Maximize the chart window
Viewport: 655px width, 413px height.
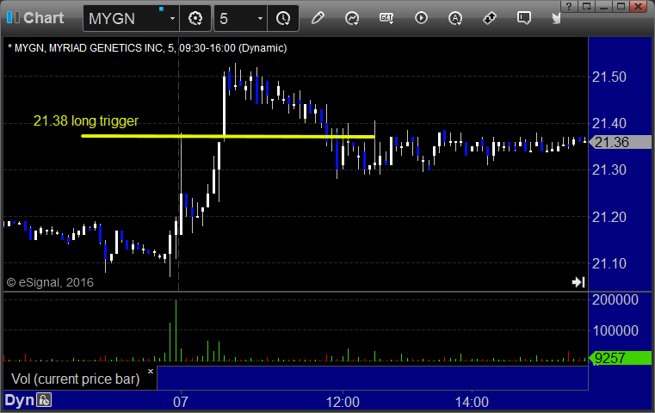point(621,6)
